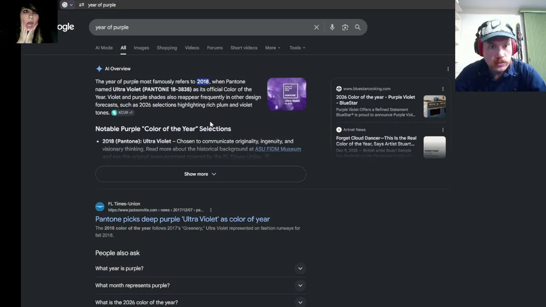
Task: Open the ASU FIDM Museum link
Action: click(278, 149)
